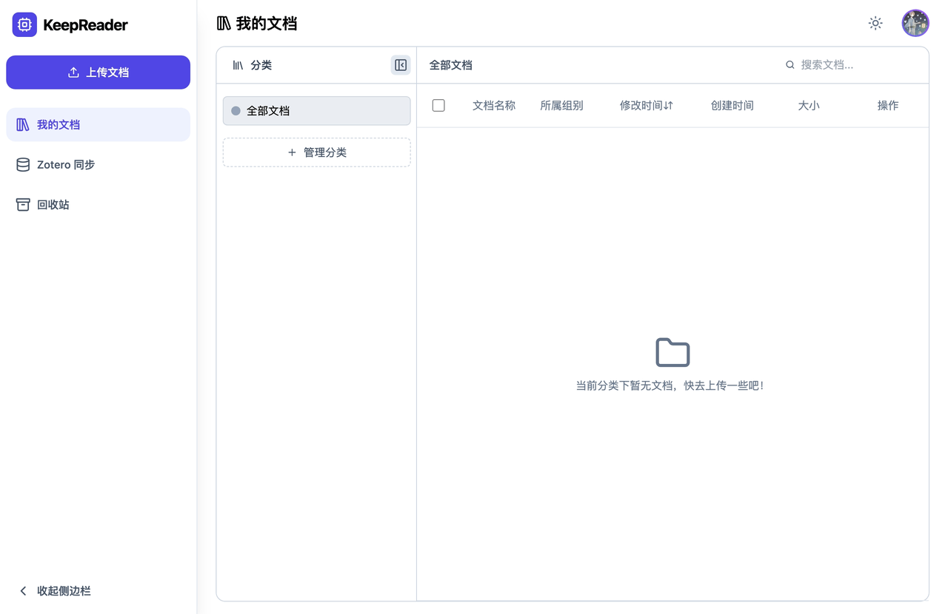Viewport: 948px width, 614px height.
Task: Open the 全部文档 list header tab
Action: 452,64
